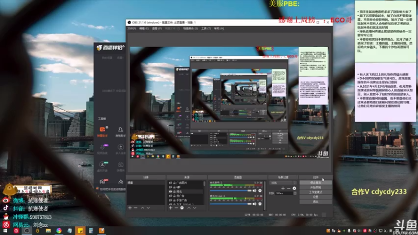Click the OBS preview canvas

point(229,102)
